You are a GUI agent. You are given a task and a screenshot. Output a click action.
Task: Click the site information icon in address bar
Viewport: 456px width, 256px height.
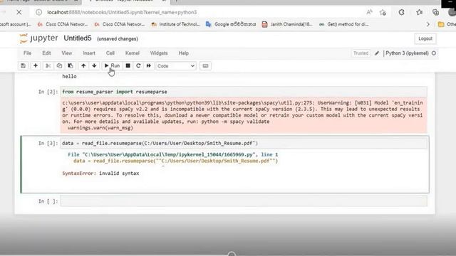38,12
